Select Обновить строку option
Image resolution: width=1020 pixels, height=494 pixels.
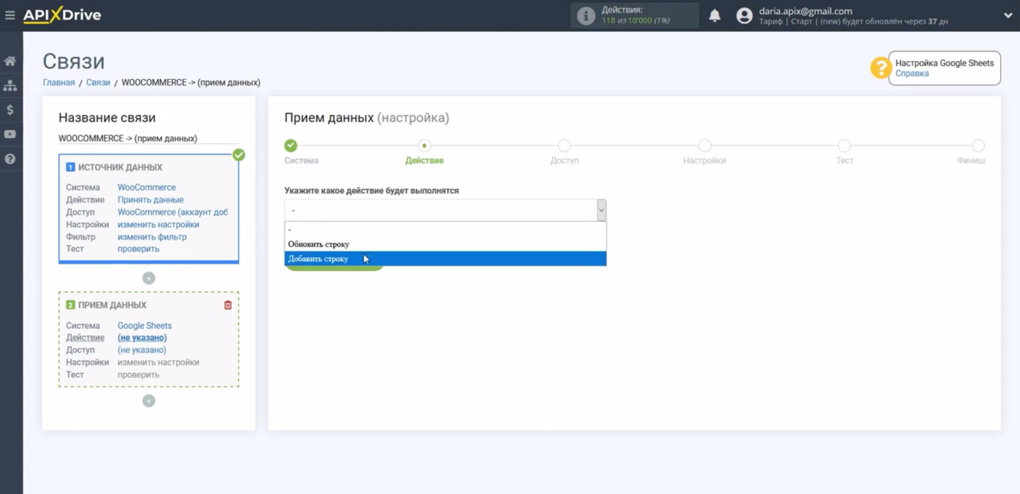coord(445,244)
